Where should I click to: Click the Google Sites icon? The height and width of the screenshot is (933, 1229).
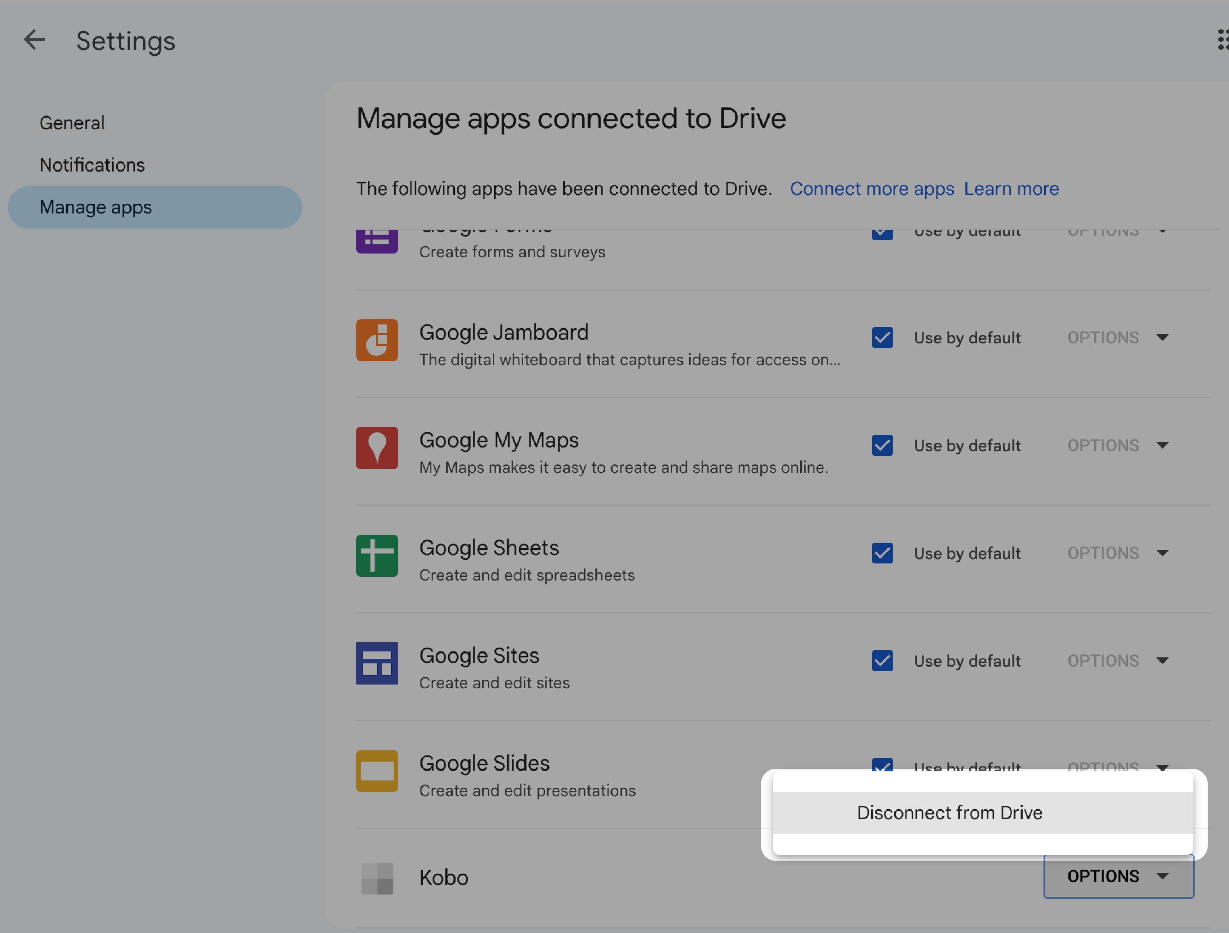376,662
